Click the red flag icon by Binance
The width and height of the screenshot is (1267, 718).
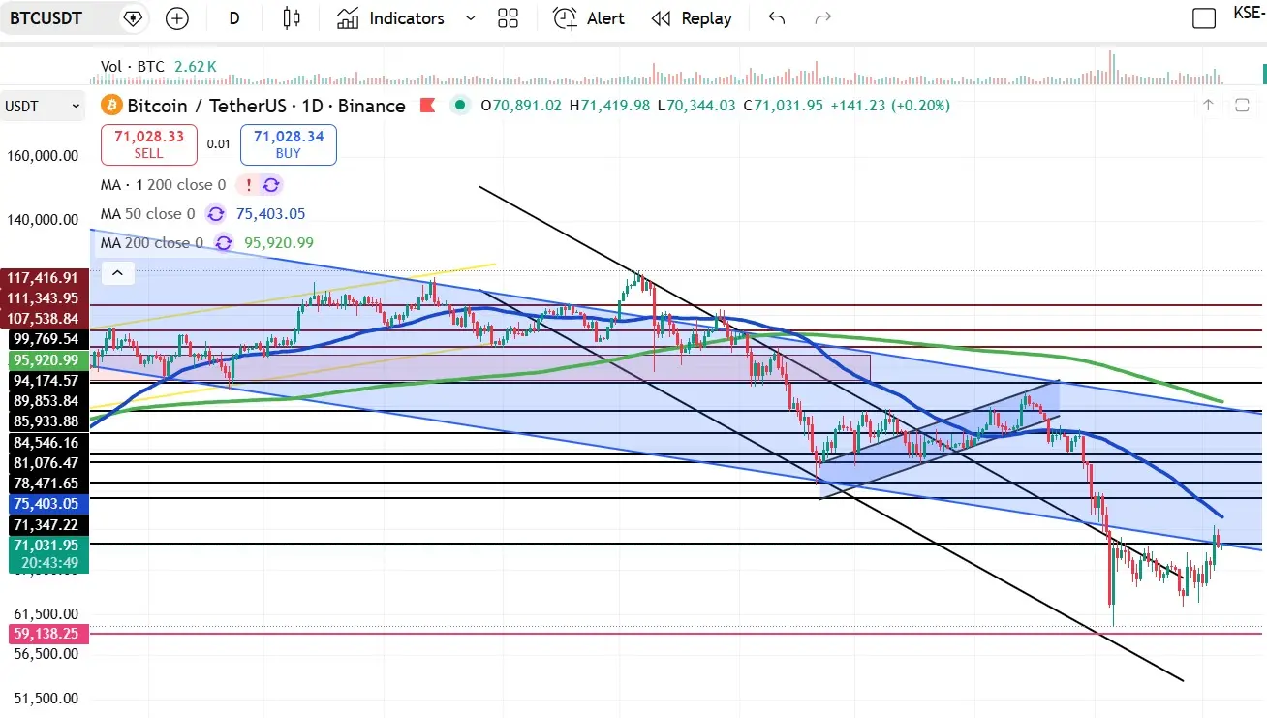tap(426, 106)
